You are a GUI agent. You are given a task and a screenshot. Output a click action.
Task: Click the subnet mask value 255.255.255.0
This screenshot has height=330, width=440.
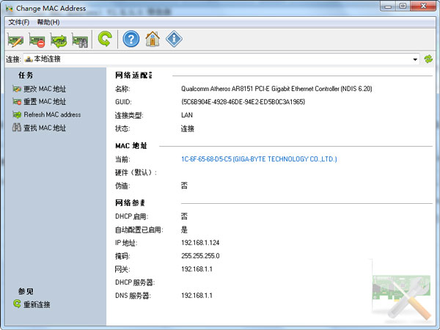coord(200,256)
